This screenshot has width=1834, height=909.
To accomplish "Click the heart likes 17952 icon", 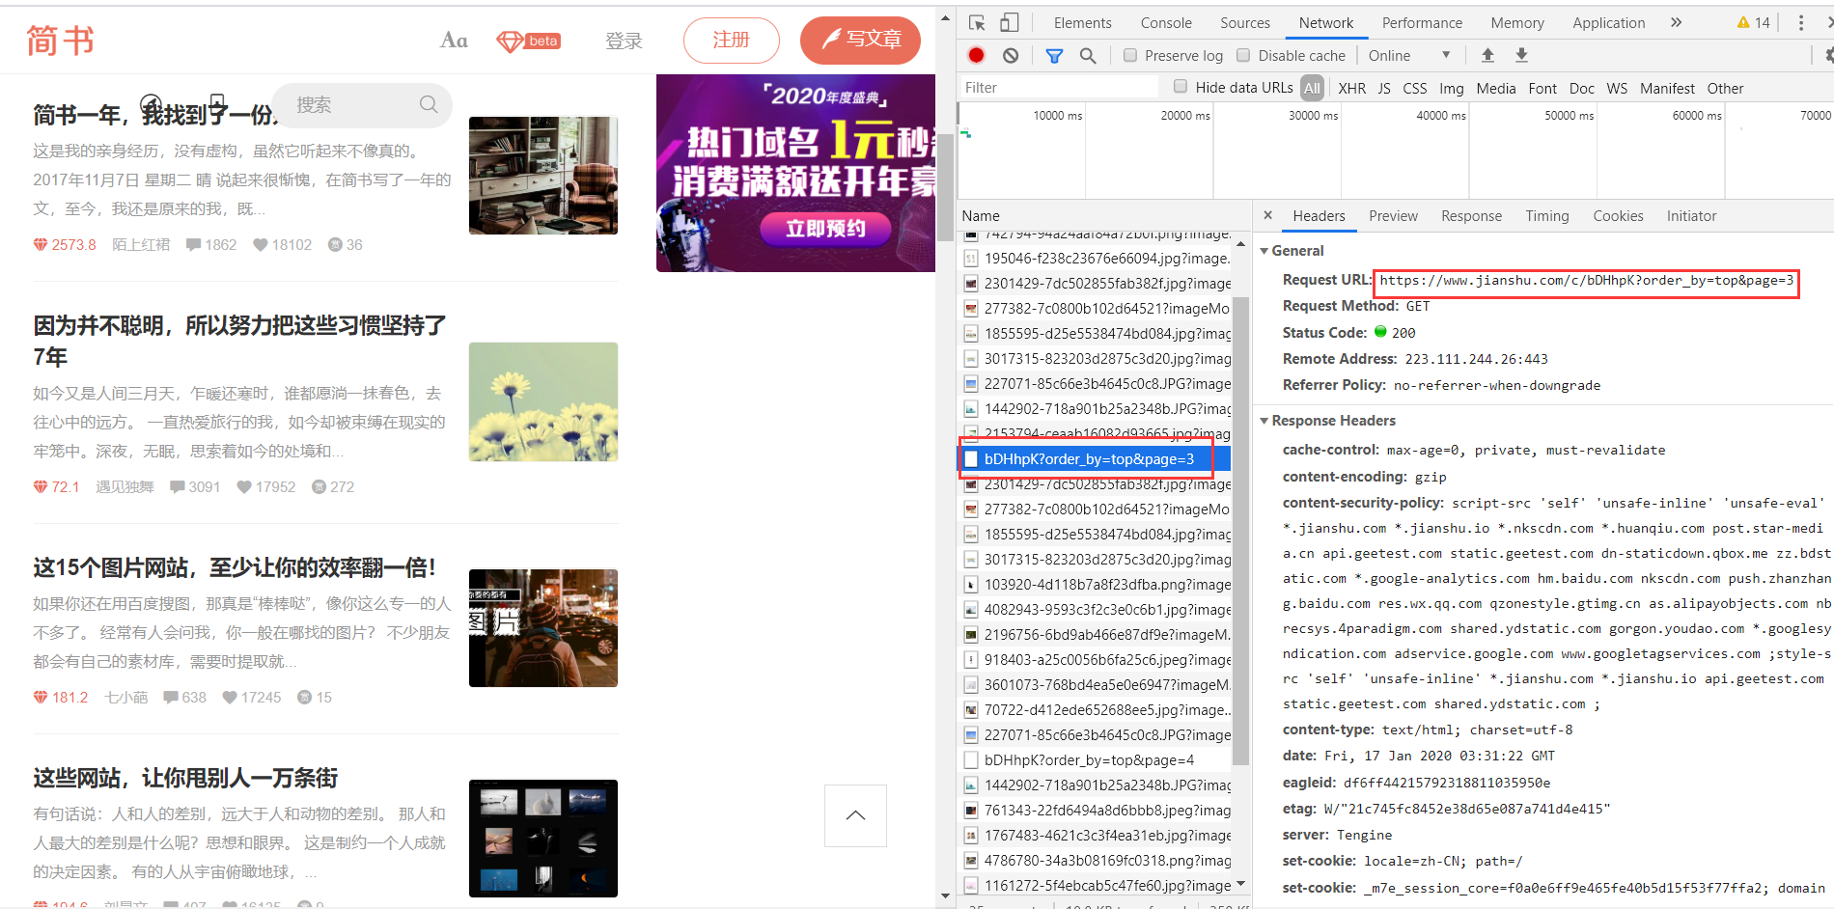I will [x=244, y=486].
